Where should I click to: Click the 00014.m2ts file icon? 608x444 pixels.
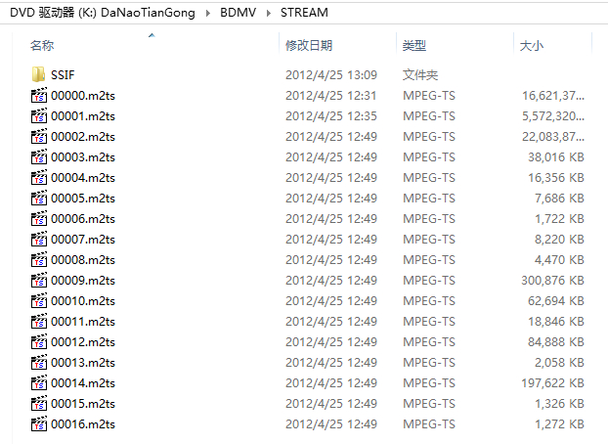[x=39, y=382]
